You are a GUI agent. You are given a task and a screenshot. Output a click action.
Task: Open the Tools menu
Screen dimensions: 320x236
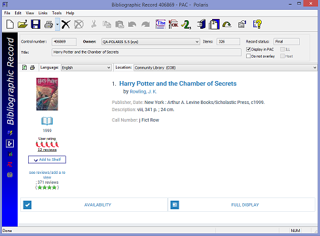(57, 13)
